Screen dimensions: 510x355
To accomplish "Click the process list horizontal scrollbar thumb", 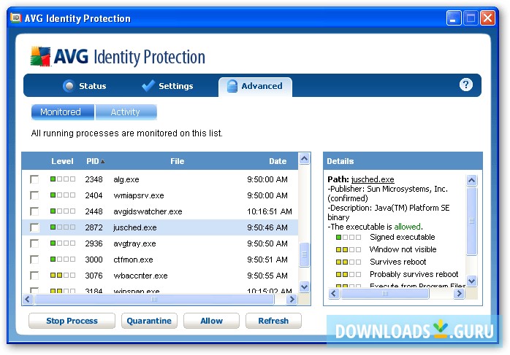I will click(x=154, y=299).
